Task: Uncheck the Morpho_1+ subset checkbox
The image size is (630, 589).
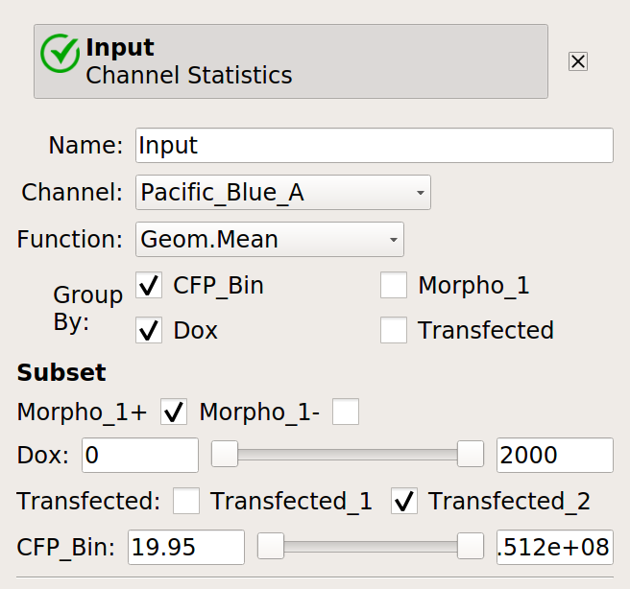Action: (x=174, y=412)
